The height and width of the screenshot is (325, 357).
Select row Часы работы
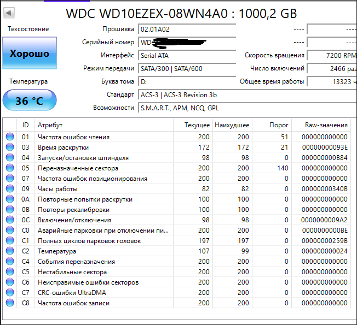(x=177, y=189)
